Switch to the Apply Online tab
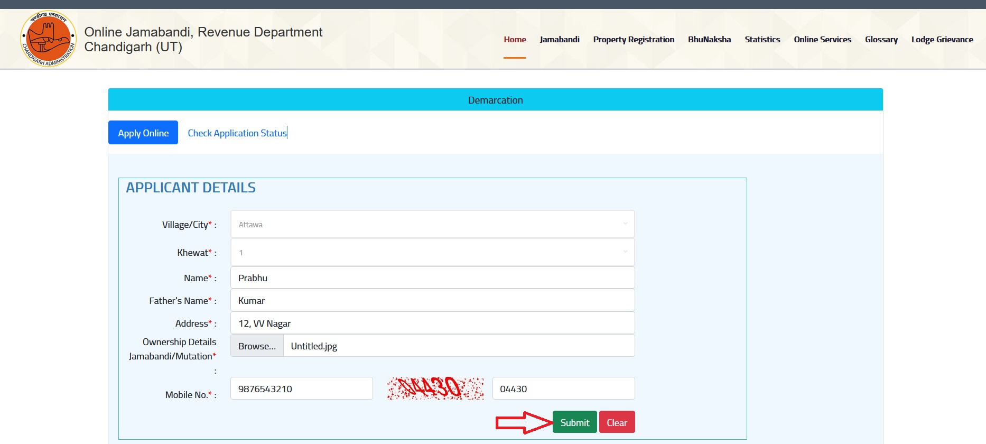The height and width of the screenshot is (444, 986). (x=143, y=133)
